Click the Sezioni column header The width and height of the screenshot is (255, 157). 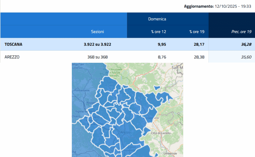pos(97,32)
